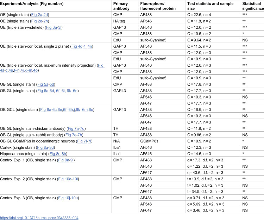264x220 pixels.
Task: Open the 6o link in OB GCL row
Action: [91, 109]
